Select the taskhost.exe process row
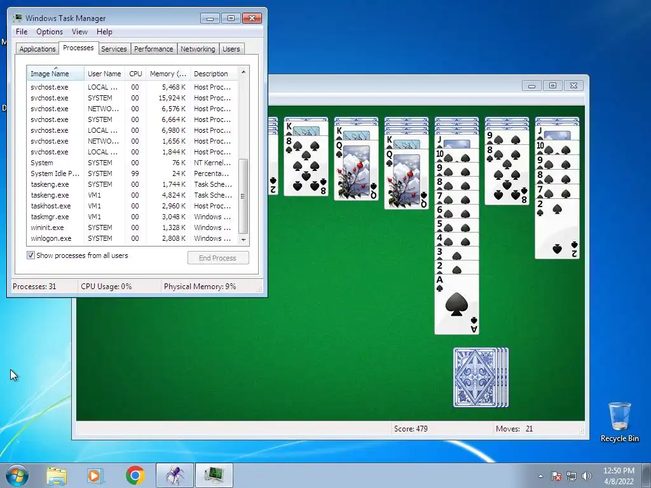Viewport: 651px width, 488px height. (x=132, y=206)
